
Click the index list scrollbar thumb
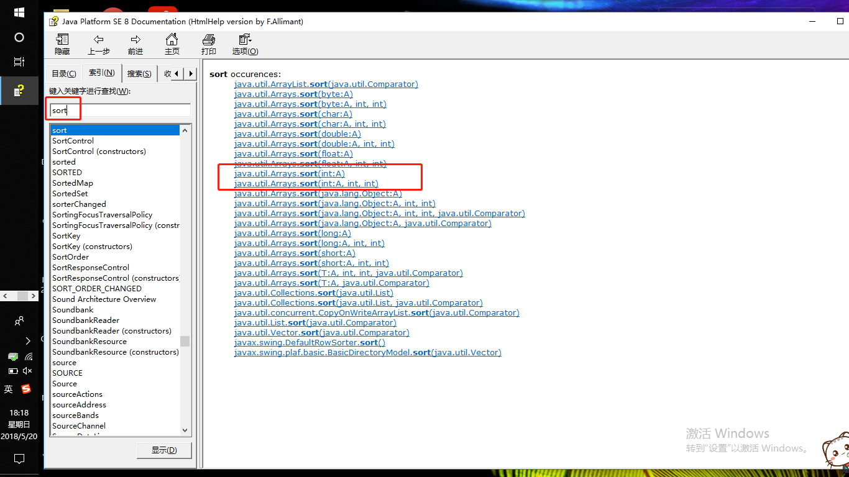(x=185, y=342)
